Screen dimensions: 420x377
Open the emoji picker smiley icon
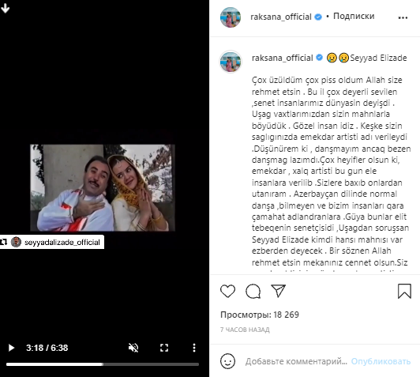227,361
